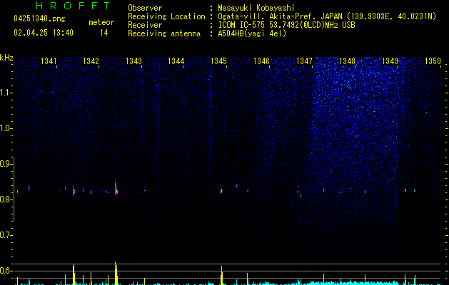Click receiver ICOM IC-575 53.7492 MHz text

tap(286, 25)
